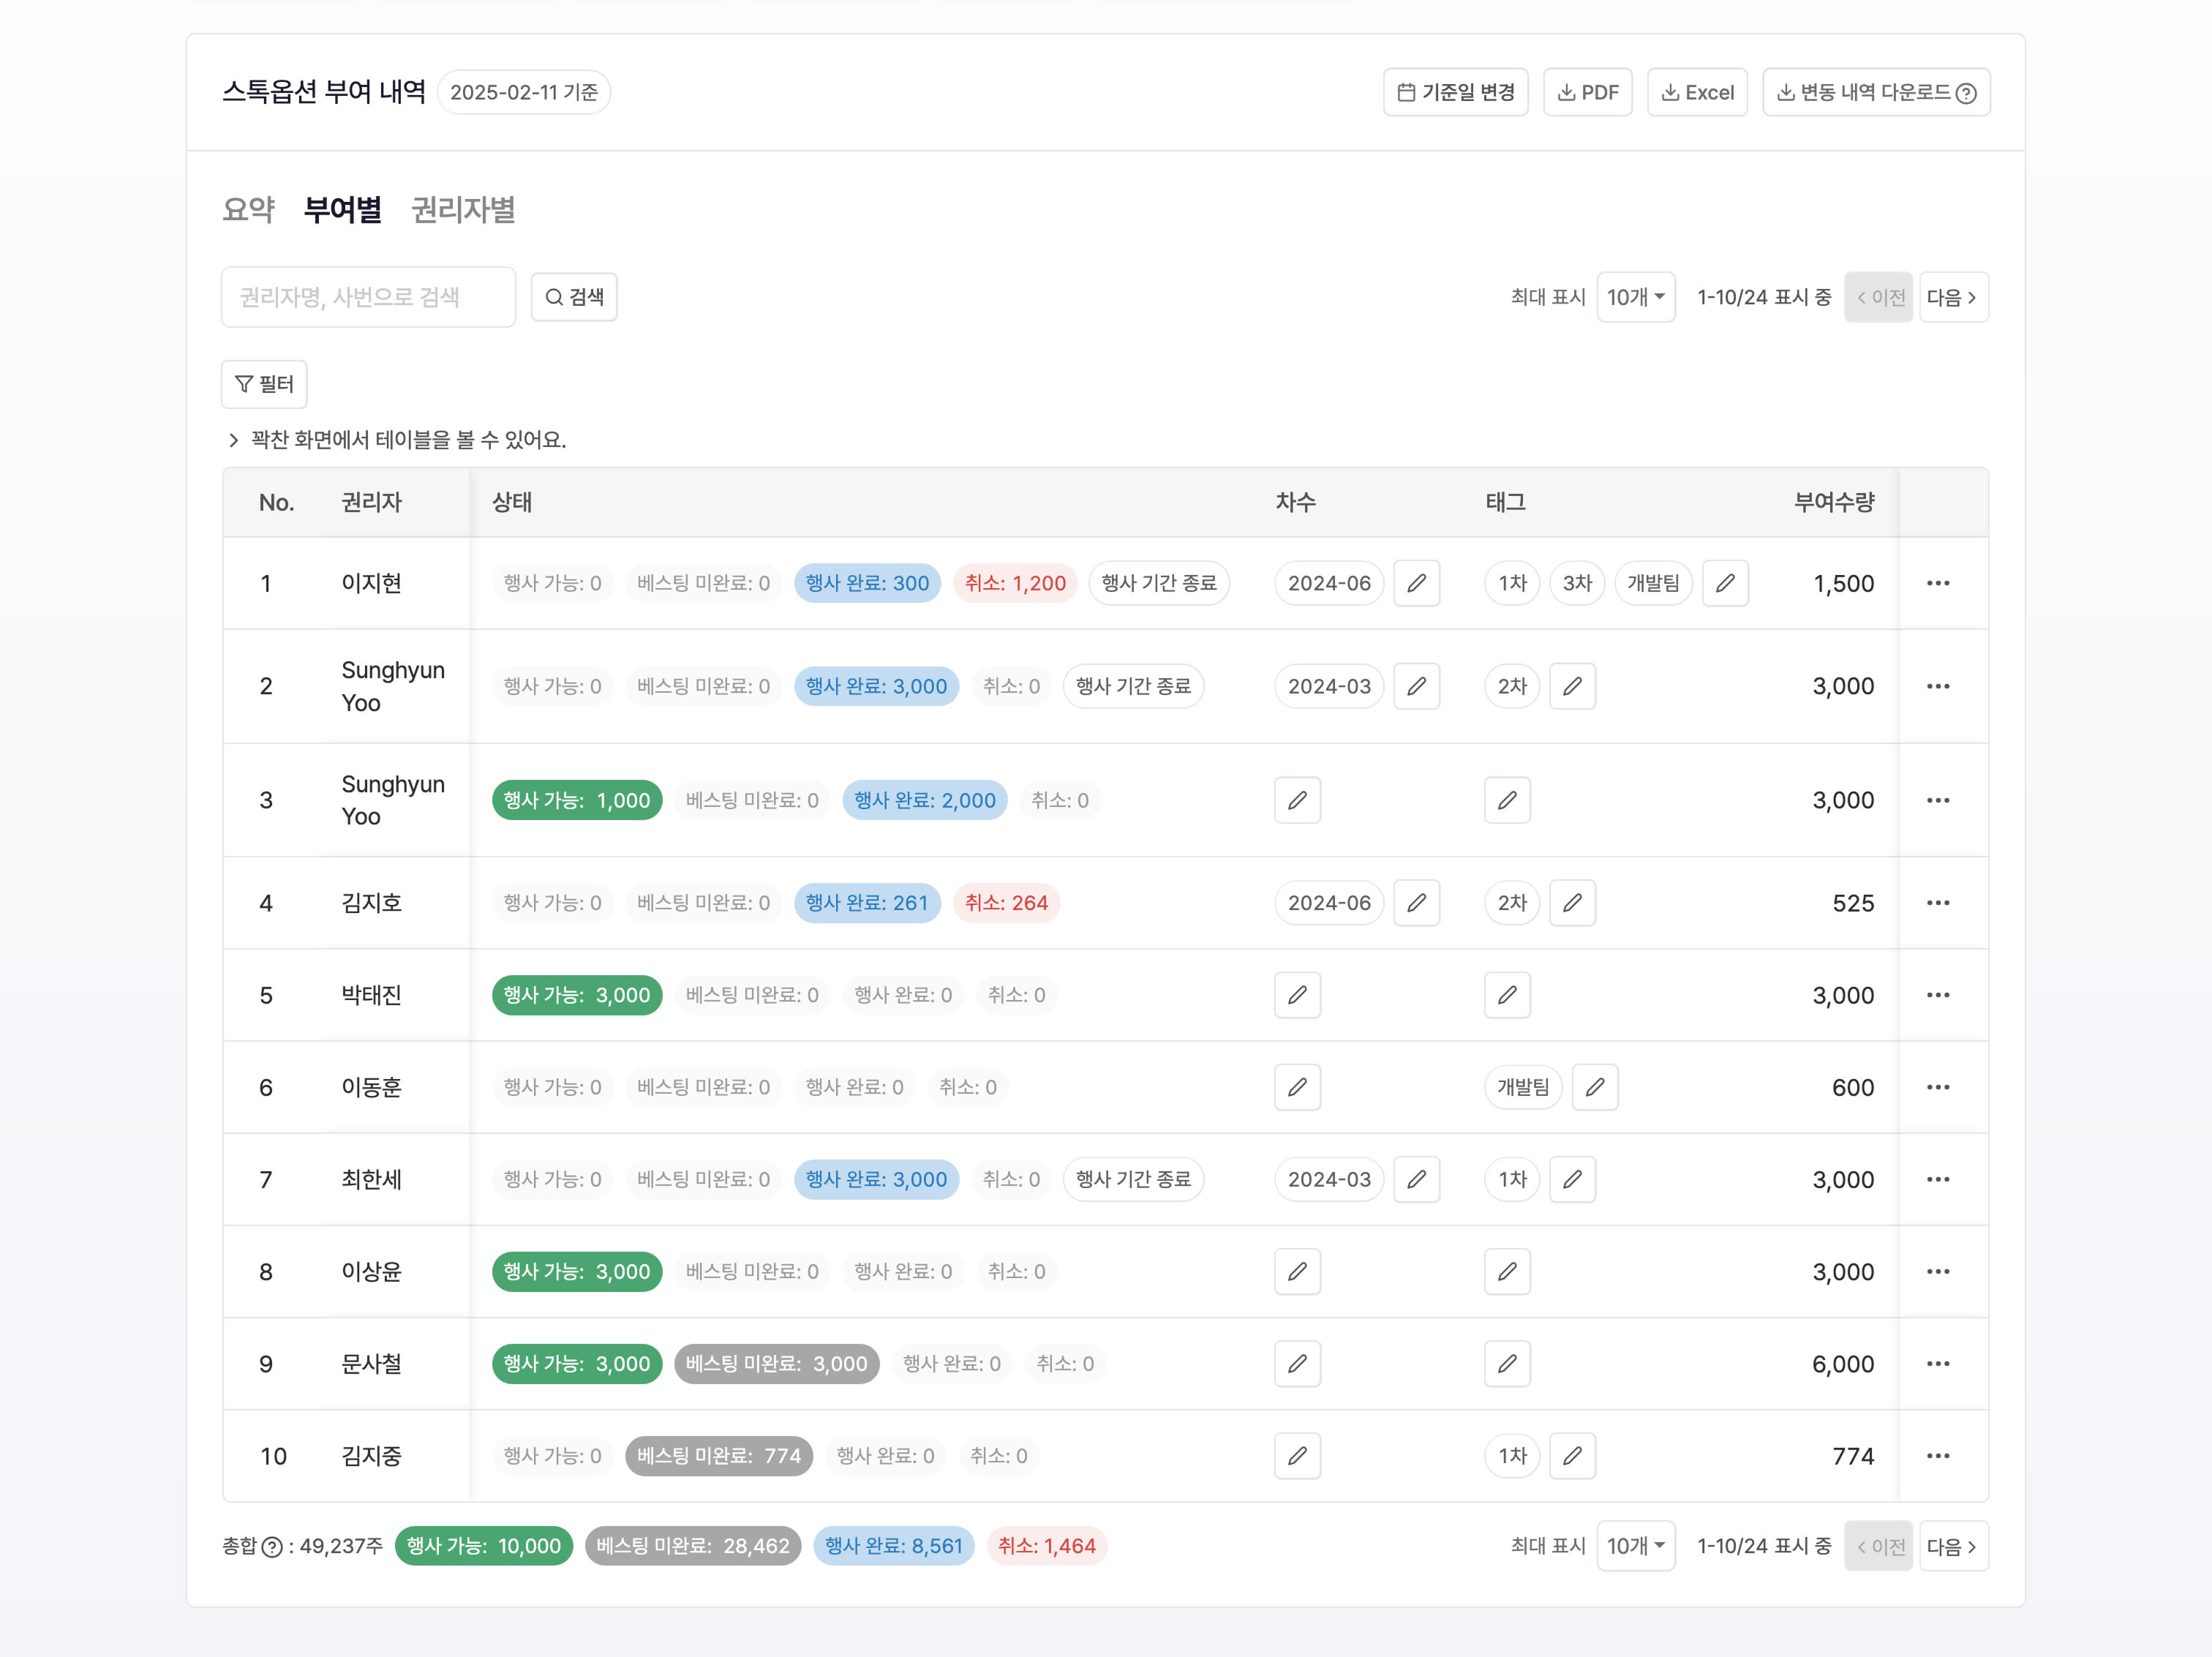
Task: Switch to 요약 tab
Action: (x=248, y=210)
